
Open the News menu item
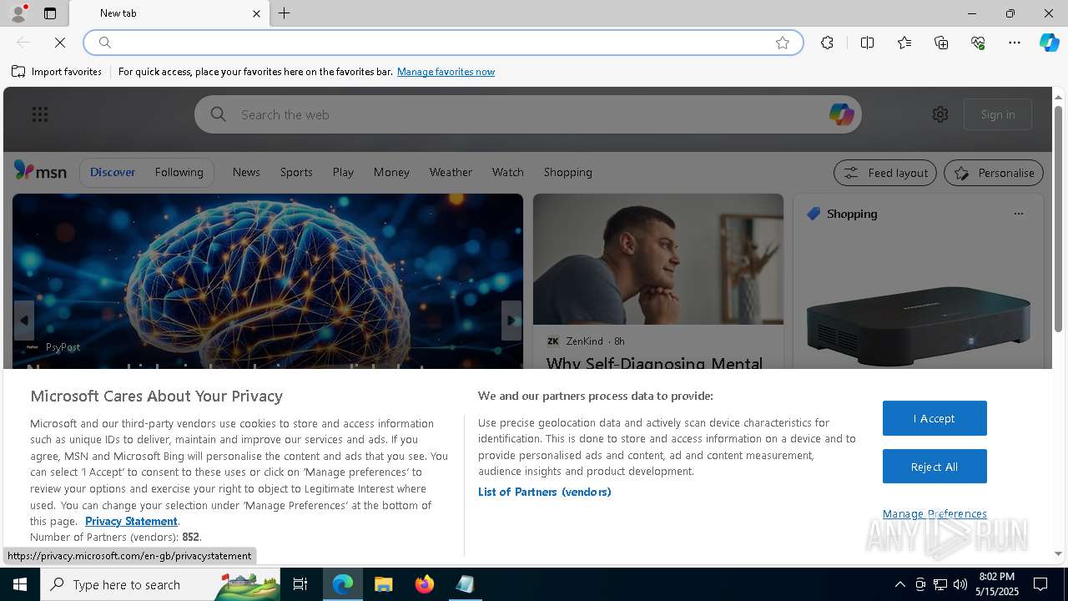246,172
